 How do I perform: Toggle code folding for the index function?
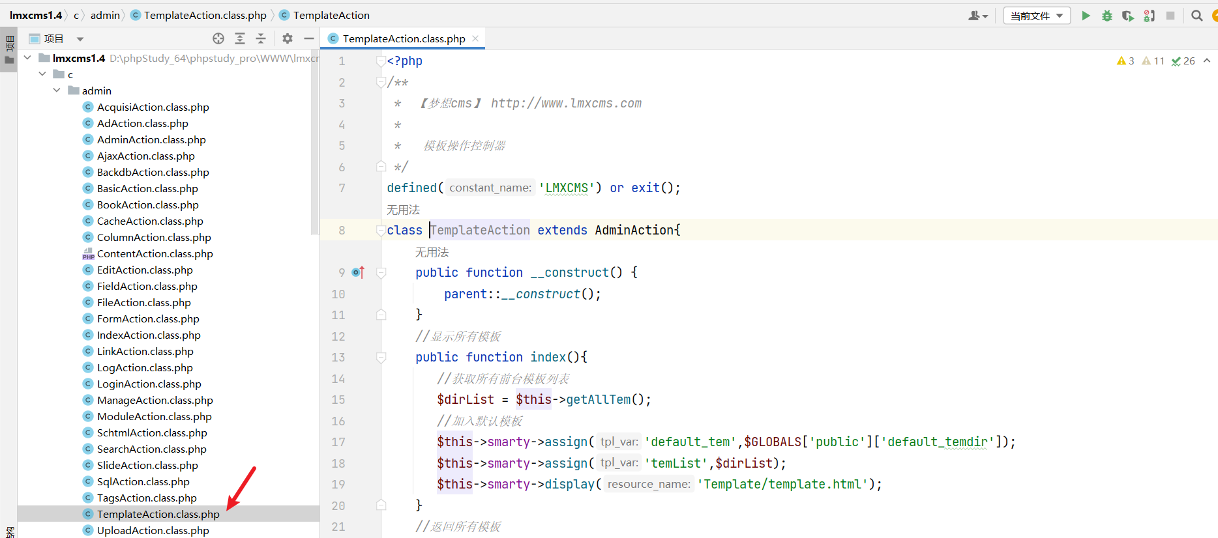pos(381,357)
